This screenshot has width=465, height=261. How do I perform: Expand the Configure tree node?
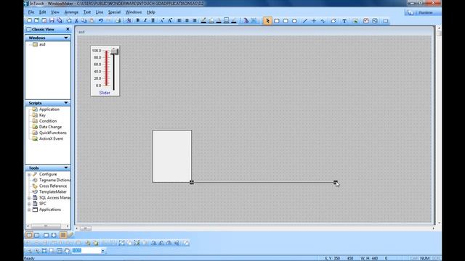pos(29,175)
